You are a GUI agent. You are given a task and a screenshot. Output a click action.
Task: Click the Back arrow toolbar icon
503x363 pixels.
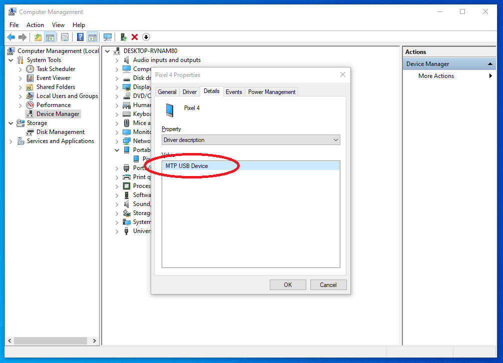coord(11,37)
